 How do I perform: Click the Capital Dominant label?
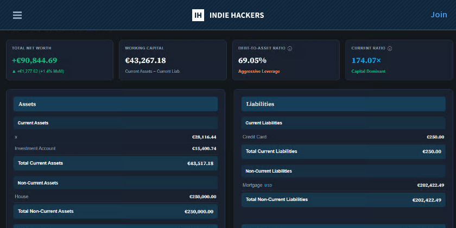(368, 71)
